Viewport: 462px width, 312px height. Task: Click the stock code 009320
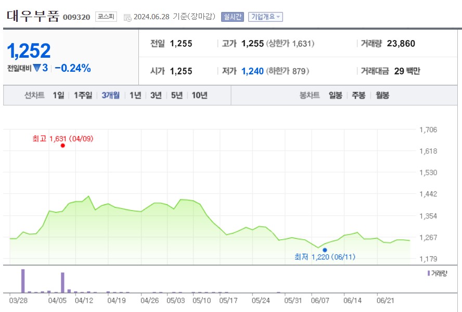click(x=76, y=17)
